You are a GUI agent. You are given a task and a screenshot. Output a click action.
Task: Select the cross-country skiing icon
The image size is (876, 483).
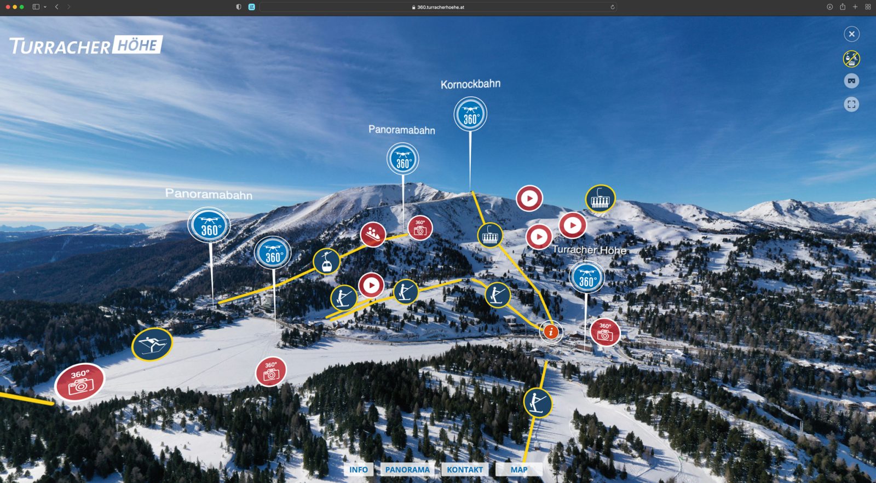tap(152, 344)
